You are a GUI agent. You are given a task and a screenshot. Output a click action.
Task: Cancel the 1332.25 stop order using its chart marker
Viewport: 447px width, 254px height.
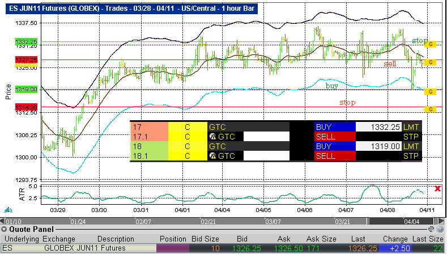[430, 44]
